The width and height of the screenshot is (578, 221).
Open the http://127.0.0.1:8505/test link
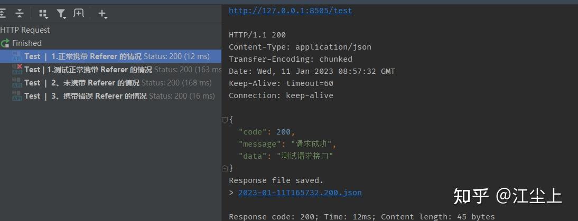pos(291,11)
